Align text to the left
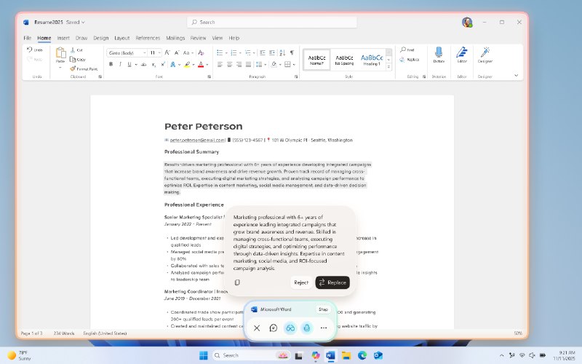 pyautogui.click(x=220, y=64)
